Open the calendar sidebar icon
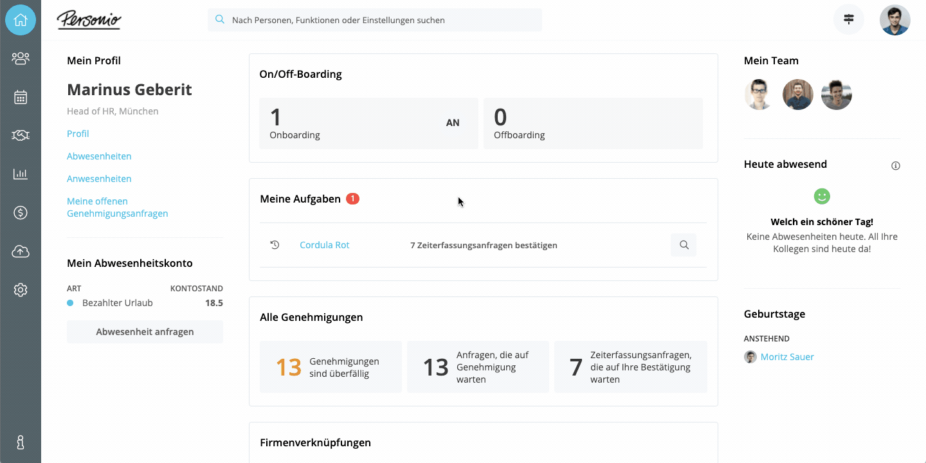 [21, 97]
